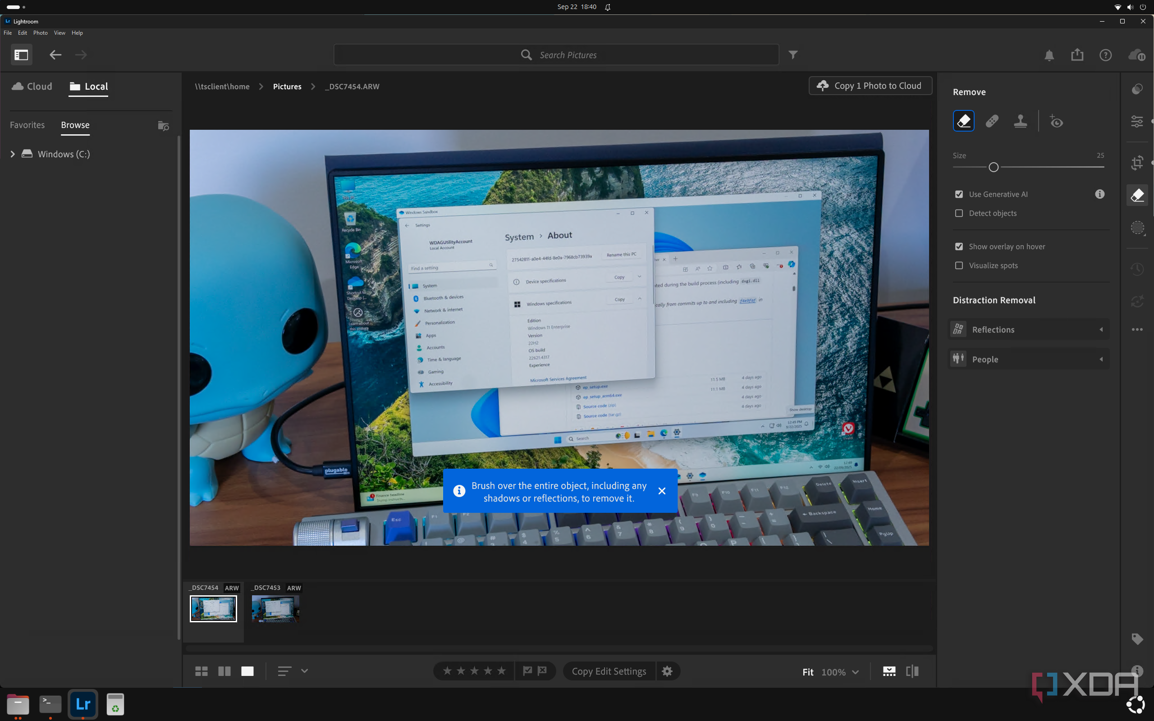Switch to photo grid view
This screenshot has width=1154, height=721.
coord(201,671)
